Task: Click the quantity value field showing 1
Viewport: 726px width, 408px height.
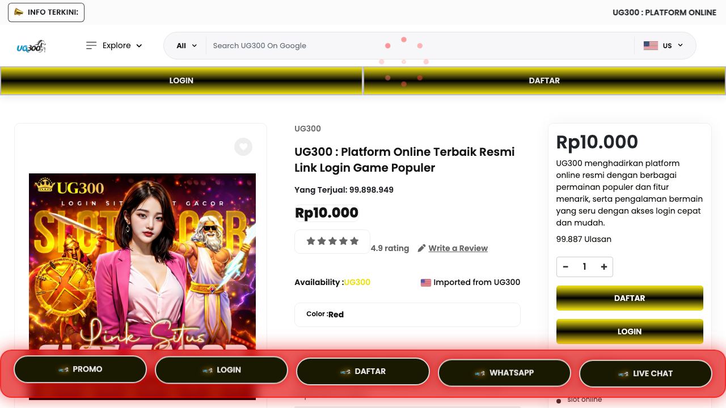Action: [584, 267]
